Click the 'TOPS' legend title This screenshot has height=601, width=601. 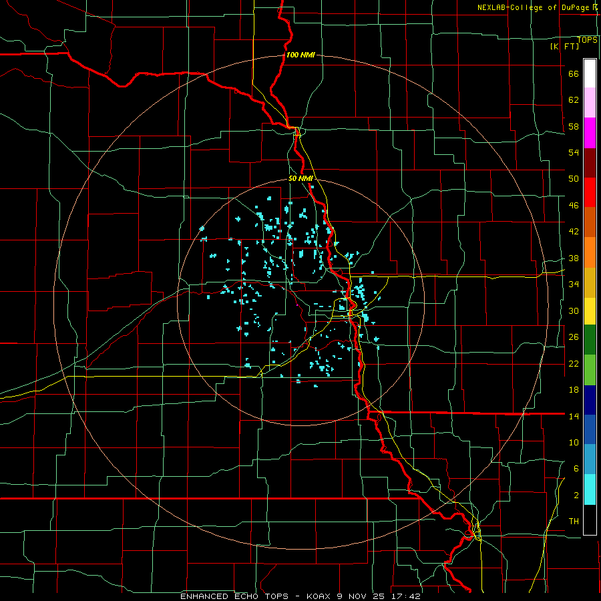[587, 40]
